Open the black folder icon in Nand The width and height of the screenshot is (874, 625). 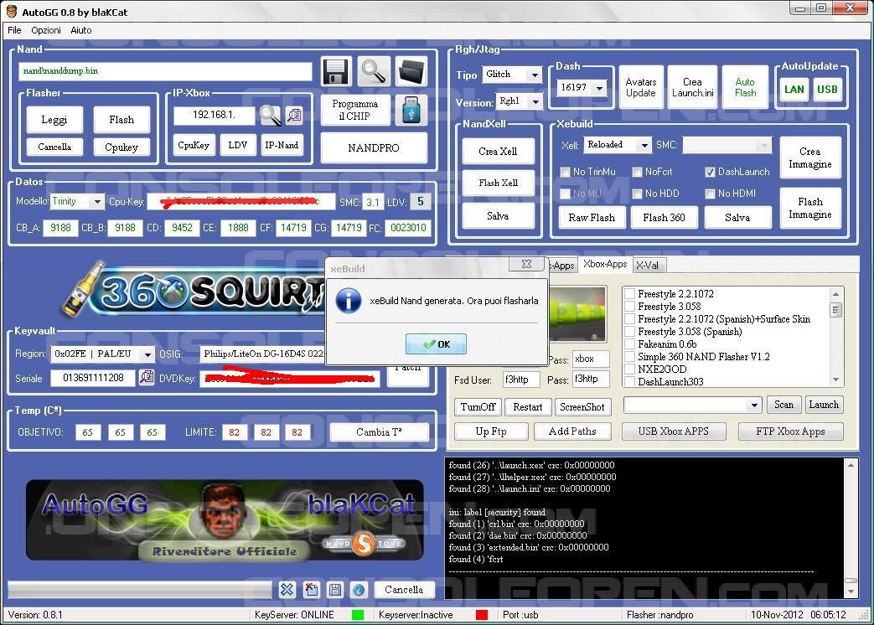(411, 71)
